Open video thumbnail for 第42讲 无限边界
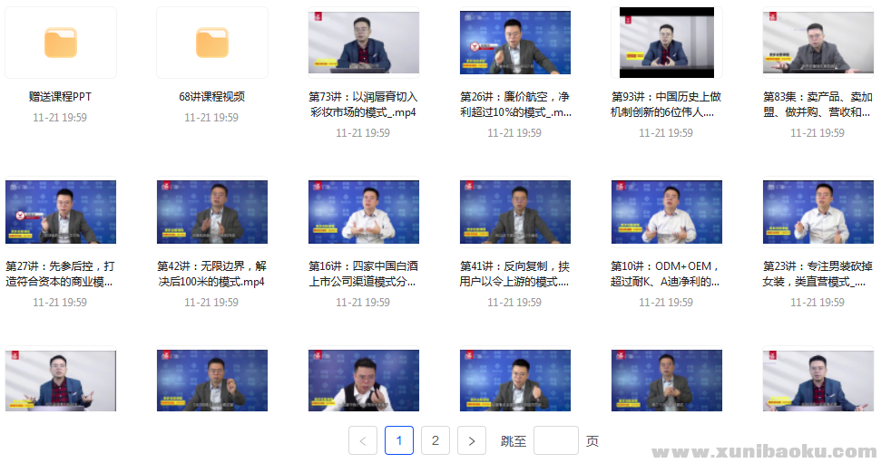881x463 pixels. [x=212, y=212]
